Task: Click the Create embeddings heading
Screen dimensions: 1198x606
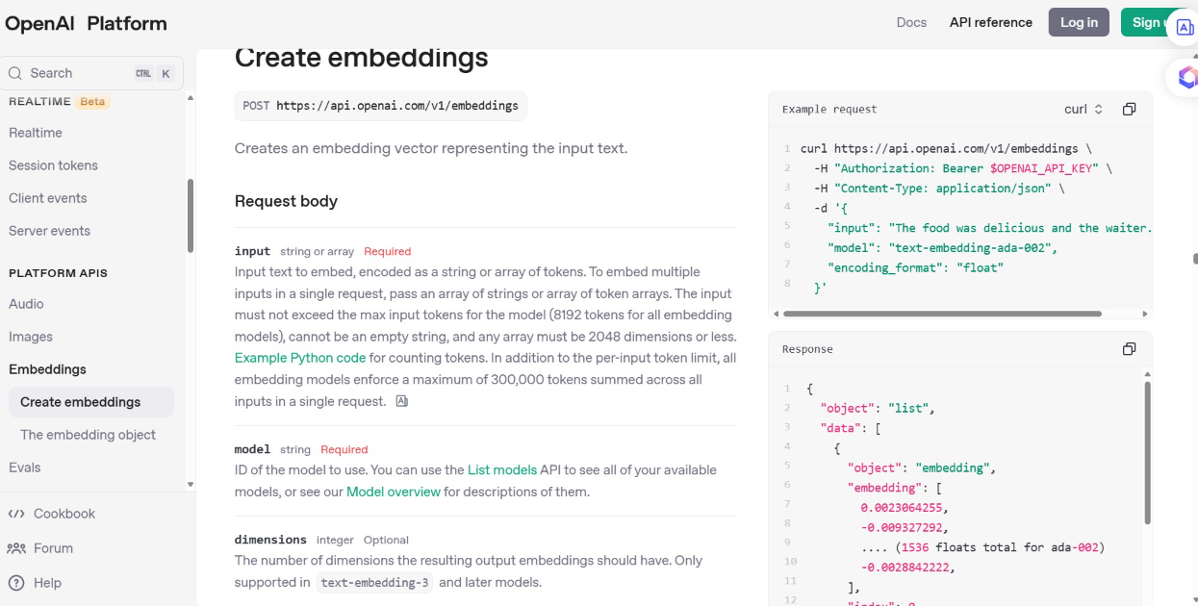Action: click(x=362, y=58)
